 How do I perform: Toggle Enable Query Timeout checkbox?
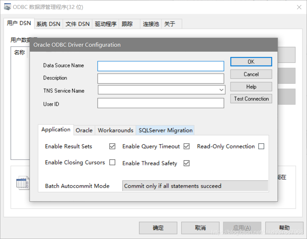click(x=187, y=146)
